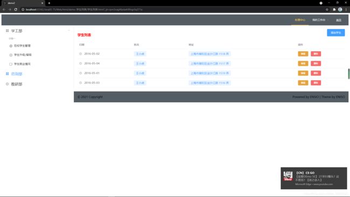Open the browser three-dot menu
The image size is (350, 197).
tap(346, 10)
